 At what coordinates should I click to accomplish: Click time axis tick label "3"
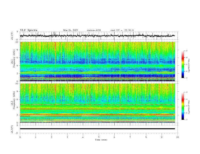(67, 137)
